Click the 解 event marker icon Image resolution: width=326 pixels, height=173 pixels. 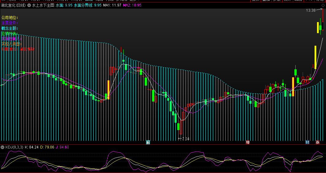(x=148, y=142)
